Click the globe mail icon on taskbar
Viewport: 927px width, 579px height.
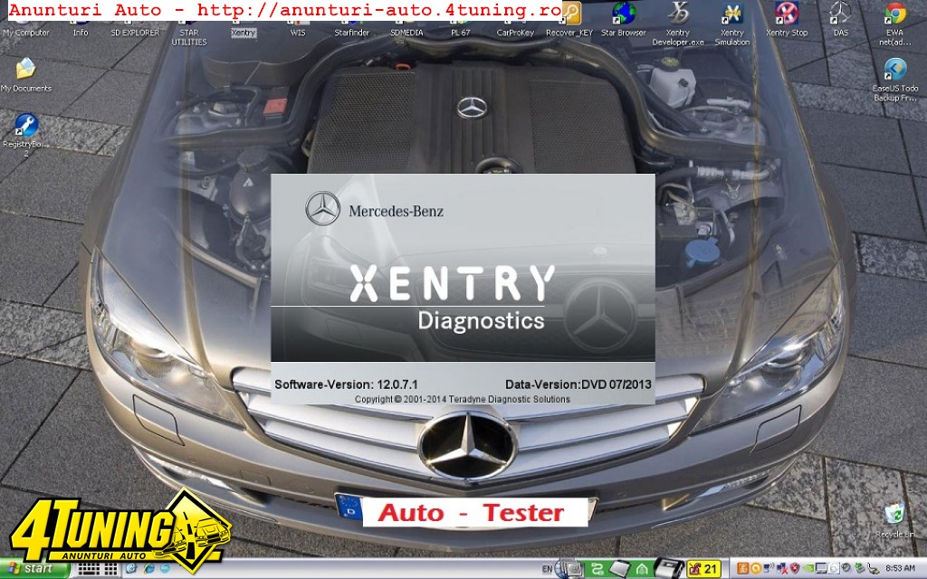tap(569, 568)
